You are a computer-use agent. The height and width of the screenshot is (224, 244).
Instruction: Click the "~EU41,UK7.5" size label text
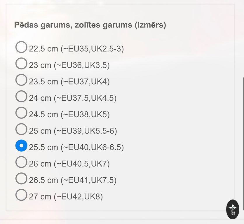[89, 180]
